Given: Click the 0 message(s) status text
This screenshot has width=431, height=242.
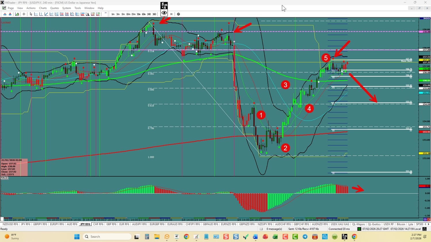Looking at the screenshot, I should tap(274, 229).
